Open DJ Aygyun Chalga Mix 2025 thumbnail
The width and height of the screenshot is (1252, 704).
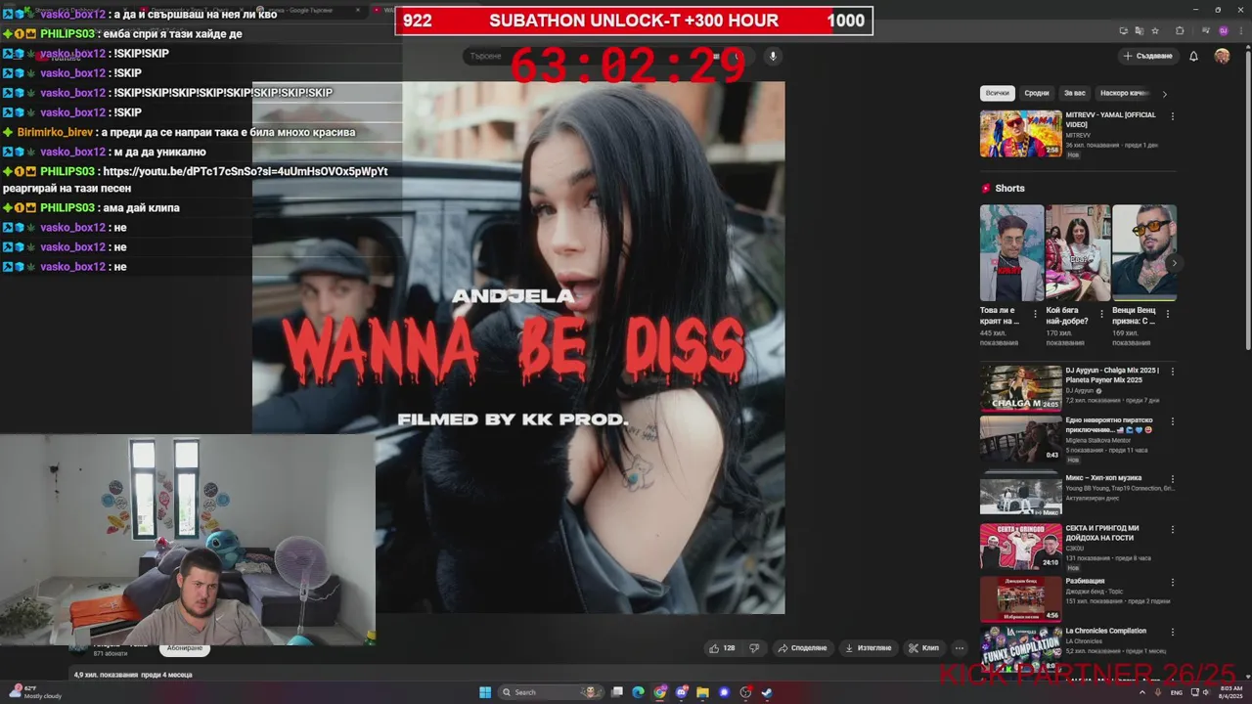(x=1020, y=388)
